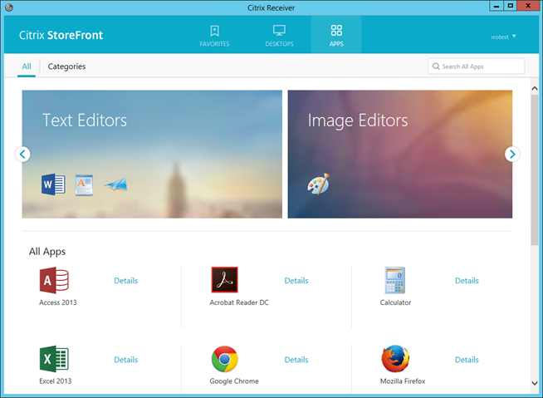Click the Mozilla Firefox label
The image size is (543, 398).
[x=403, y=381]
